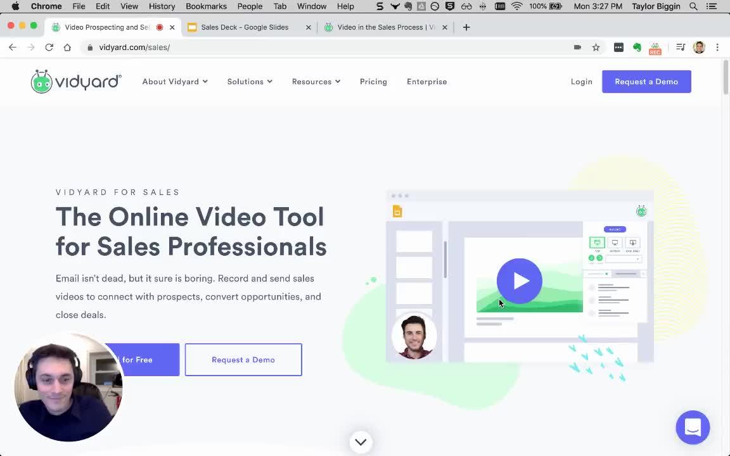Reload the page

tap(49, 47)
